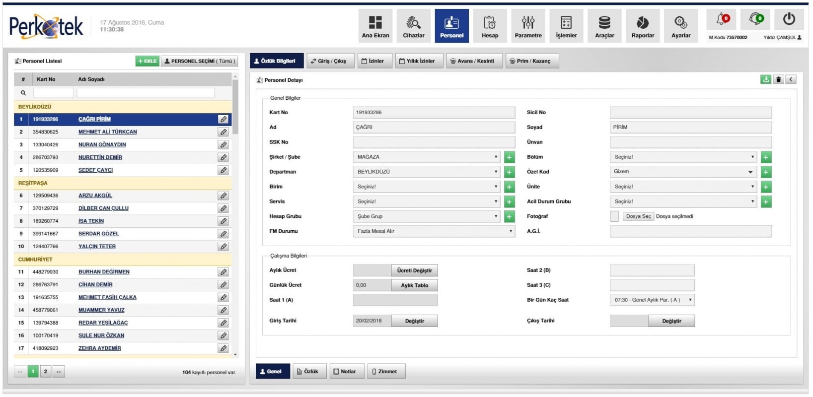Expand the Şirket / Şube dropdown
The height and width of the screenshot is (397, 813).
427,157
